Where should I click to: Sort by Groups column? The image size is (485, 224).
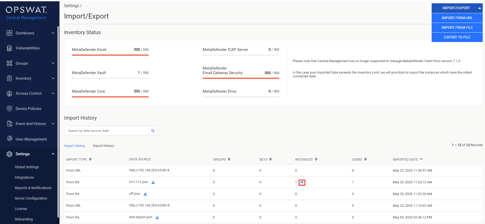(229, 159)
